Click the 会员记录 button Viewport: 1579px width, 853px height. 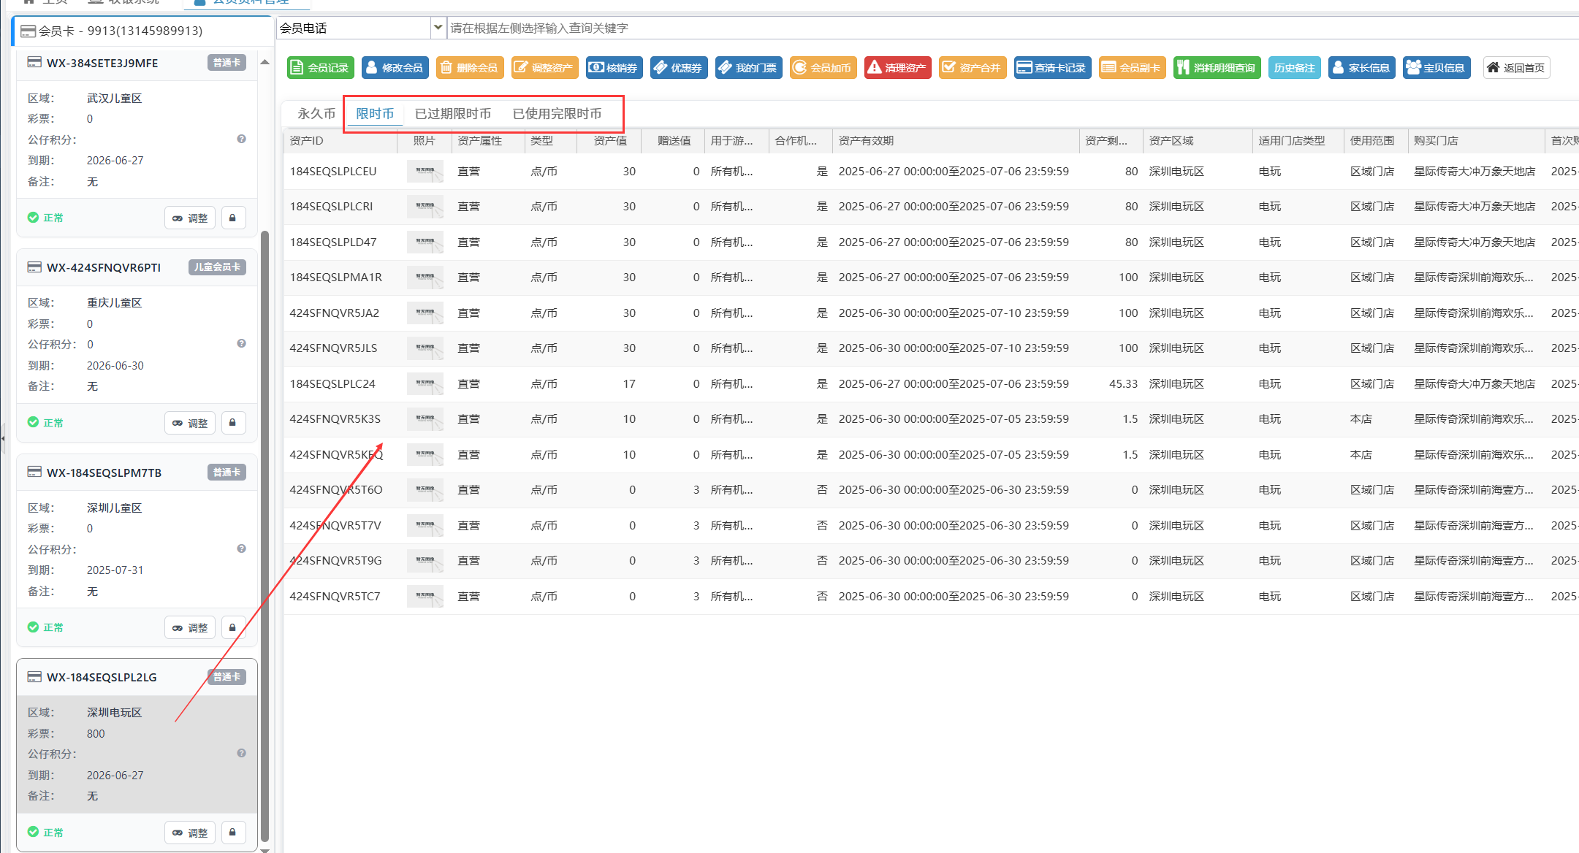[x=320, y=68]
